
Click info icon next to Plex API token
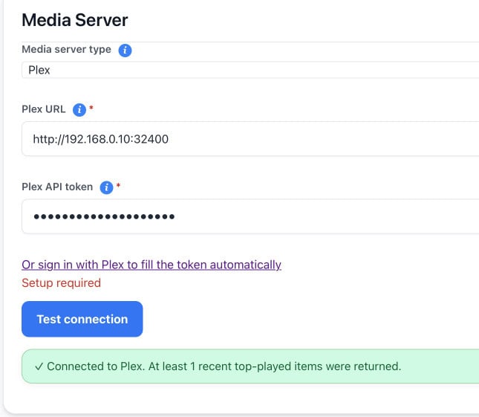(x=107, y=187)
